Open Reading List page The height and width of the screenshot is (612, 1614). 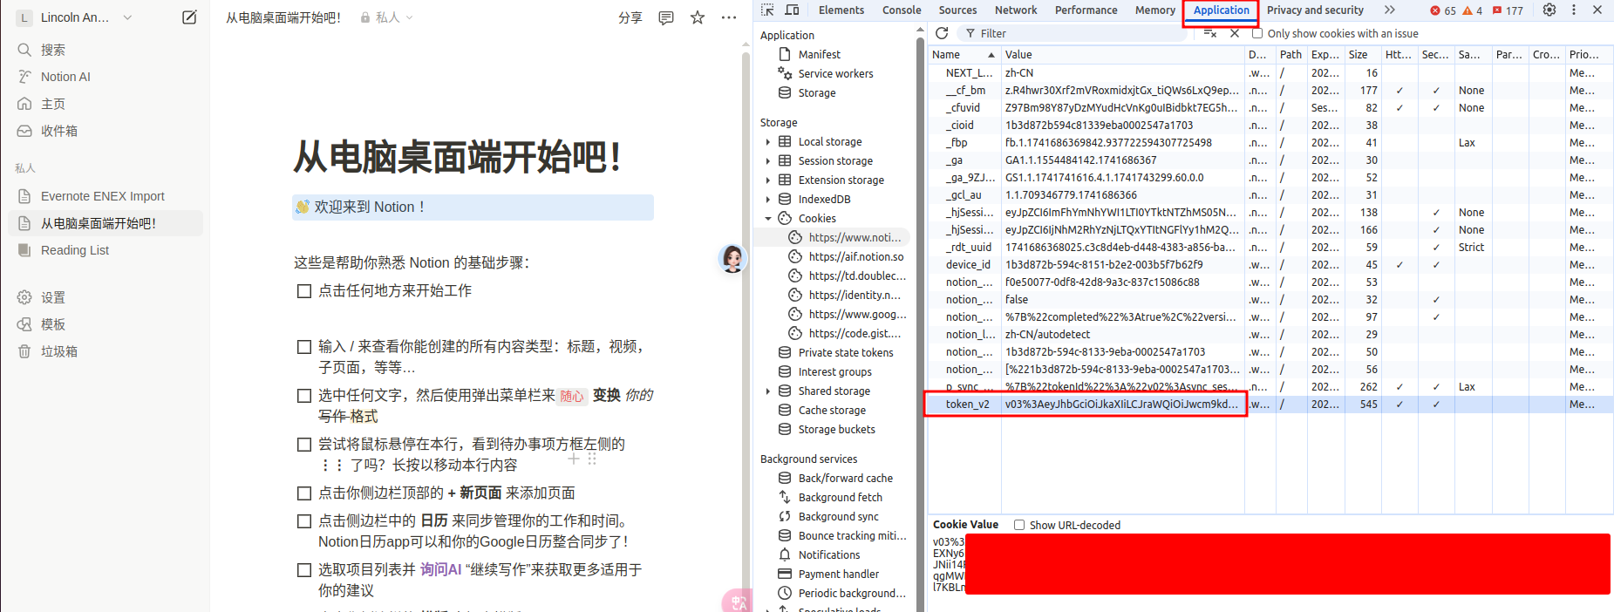tap(105, 250)
